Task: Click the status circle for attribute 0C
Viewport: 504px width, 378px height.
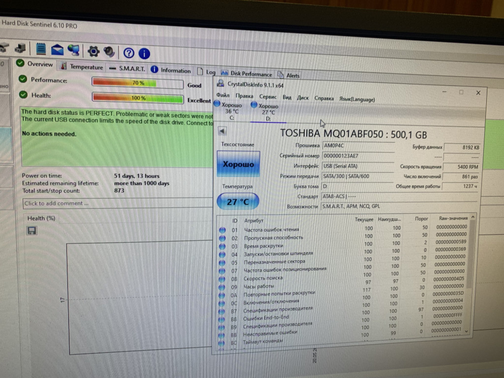Action: click(221, 303)
